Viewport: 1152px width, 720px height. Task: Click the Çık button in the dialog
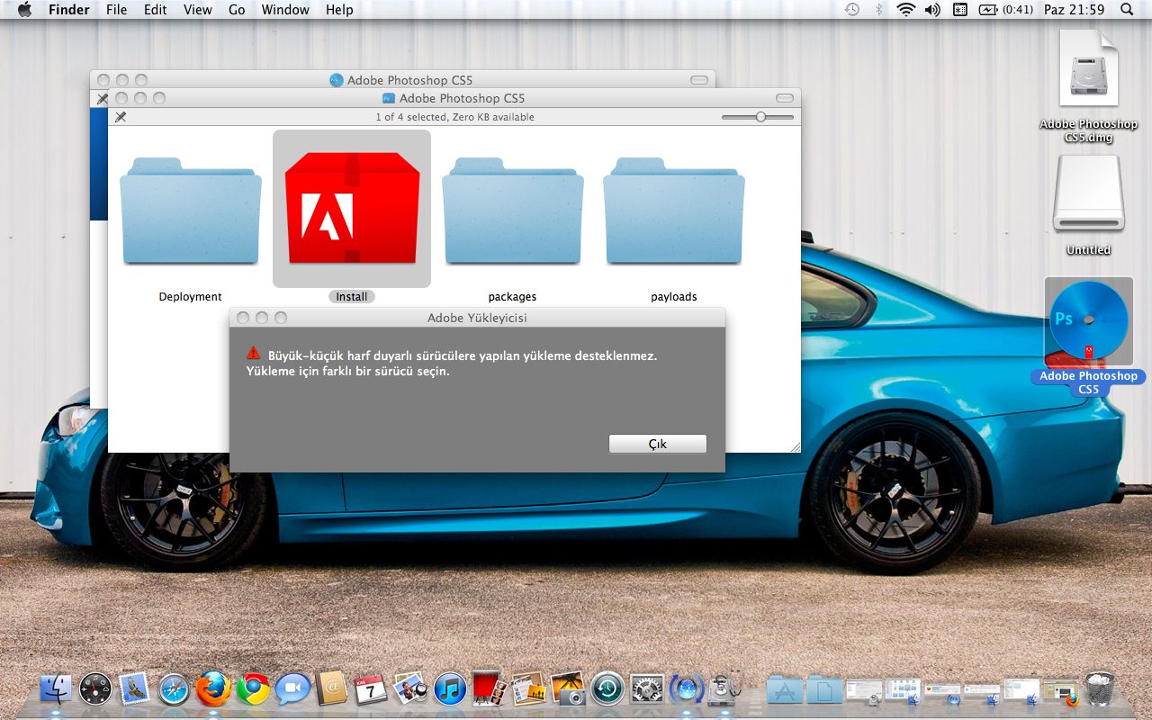[658, 444]
